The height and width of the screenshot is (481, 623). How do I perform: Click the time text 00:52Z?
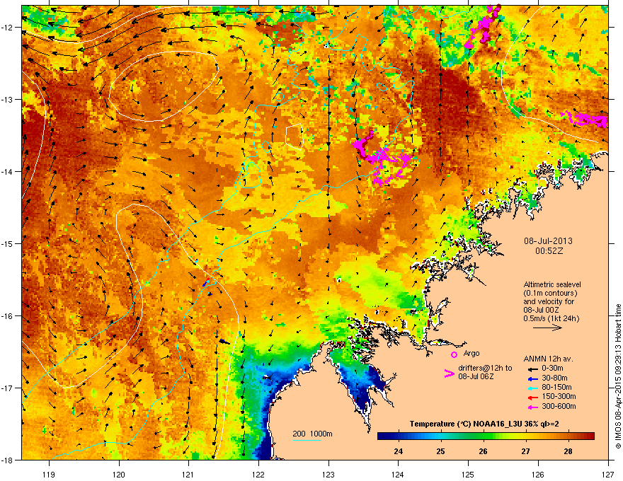click(x=549, y=251)
